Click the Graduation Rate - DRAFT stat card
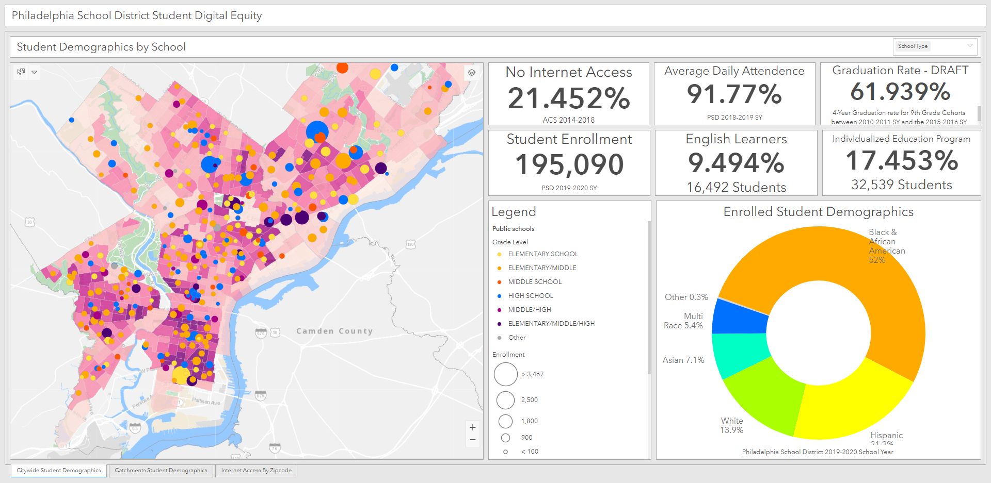Image resolution: width=991 pixels, height=483 pixels. pyautogui.click(x=901, y=94)
